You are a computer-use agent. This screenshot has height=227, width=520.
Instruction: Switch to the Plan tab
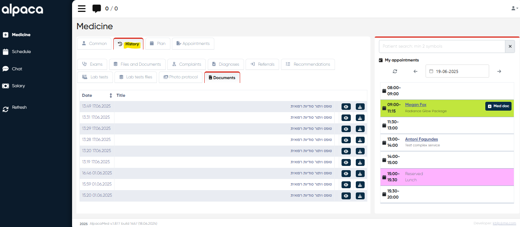click(158, 44)
